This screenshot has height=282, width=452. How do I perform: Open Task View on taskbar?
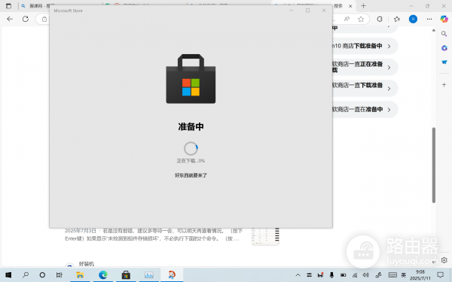[59, 275]
